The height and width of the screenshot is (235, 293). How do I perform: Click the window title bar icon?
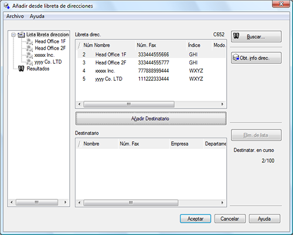(6, 6)
